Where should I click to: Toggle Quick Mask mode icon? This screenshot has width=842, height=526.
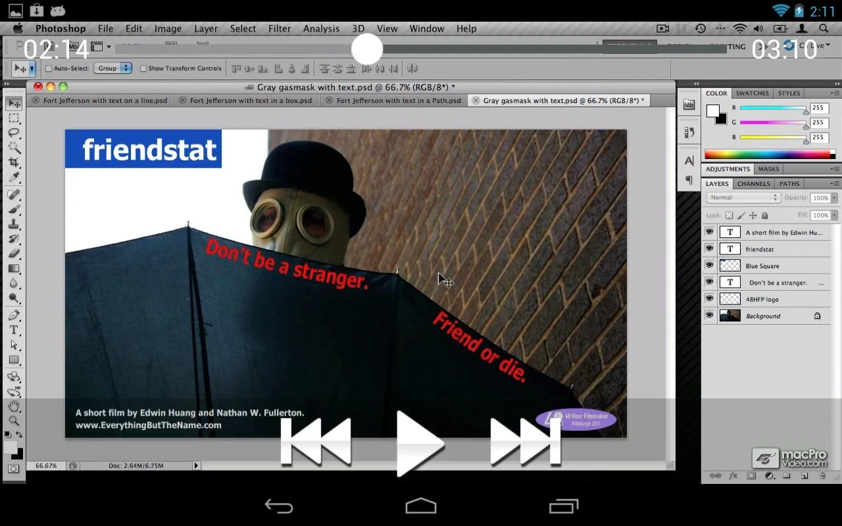(x=14, y=469)
